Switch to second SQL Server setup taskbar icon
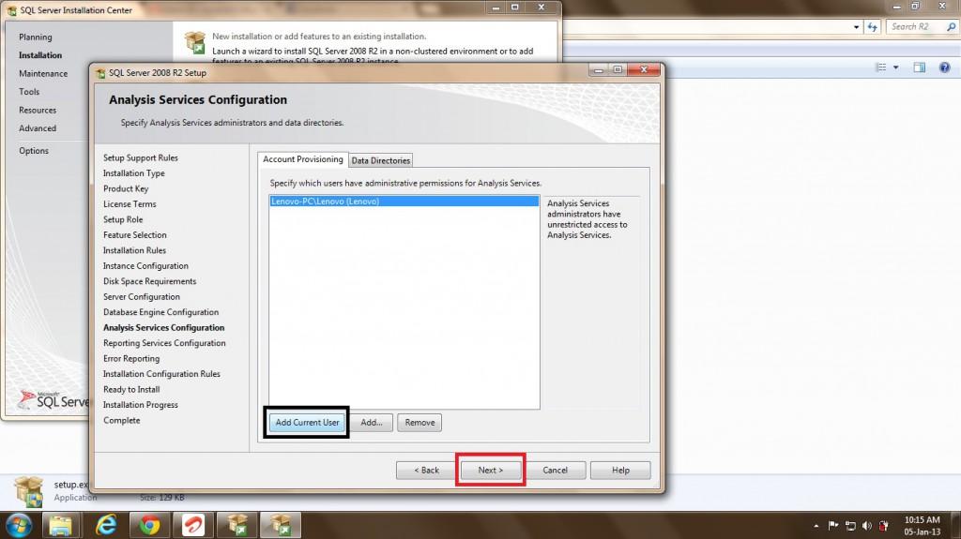 pos(281,526)
